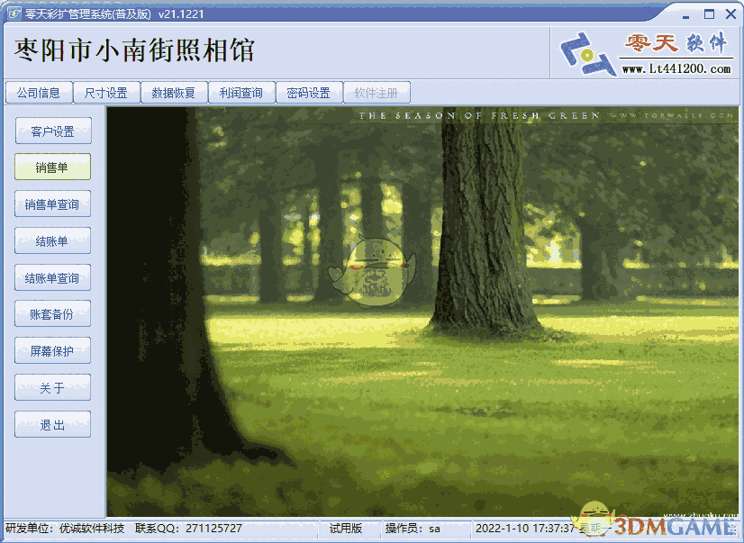Activate 屏幕保护 screen saver

click(52, 350)
